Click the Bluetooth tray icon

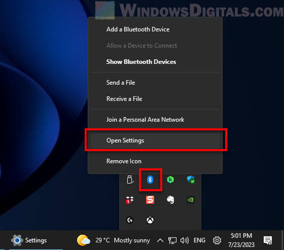tap(150, 180)
